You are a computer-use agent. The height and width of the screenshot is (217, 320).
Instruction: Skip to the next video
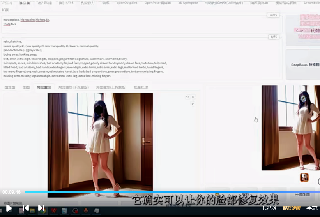click(41, 208)
